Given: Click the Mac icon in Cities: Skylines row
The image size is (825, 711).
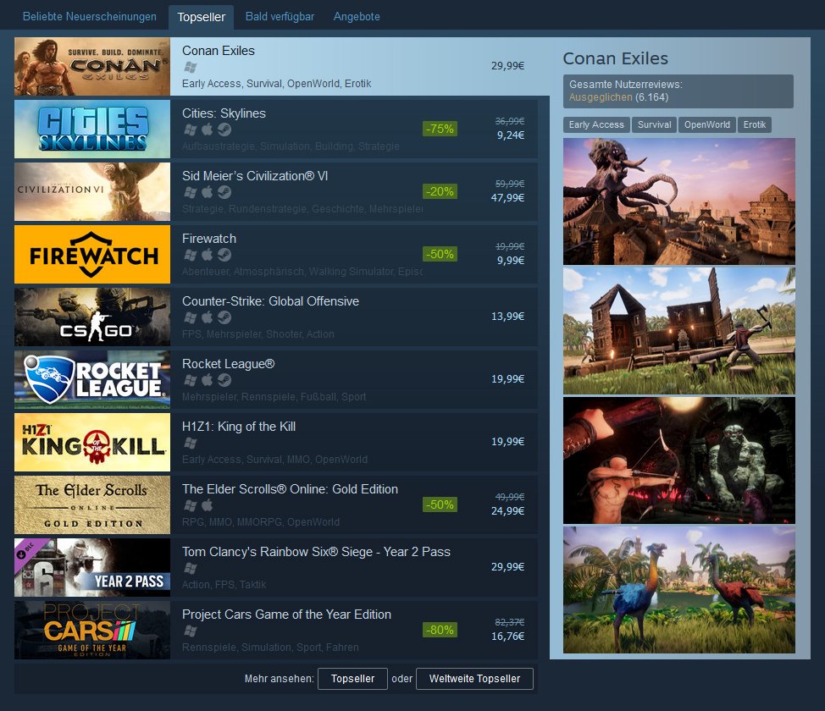Looking at the screenshot, I should pos(208,130).
